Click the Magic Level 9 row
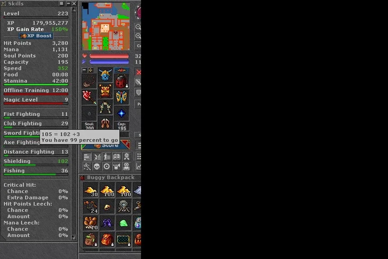This screenshot has height=259, width=388. tap(36, 100)
